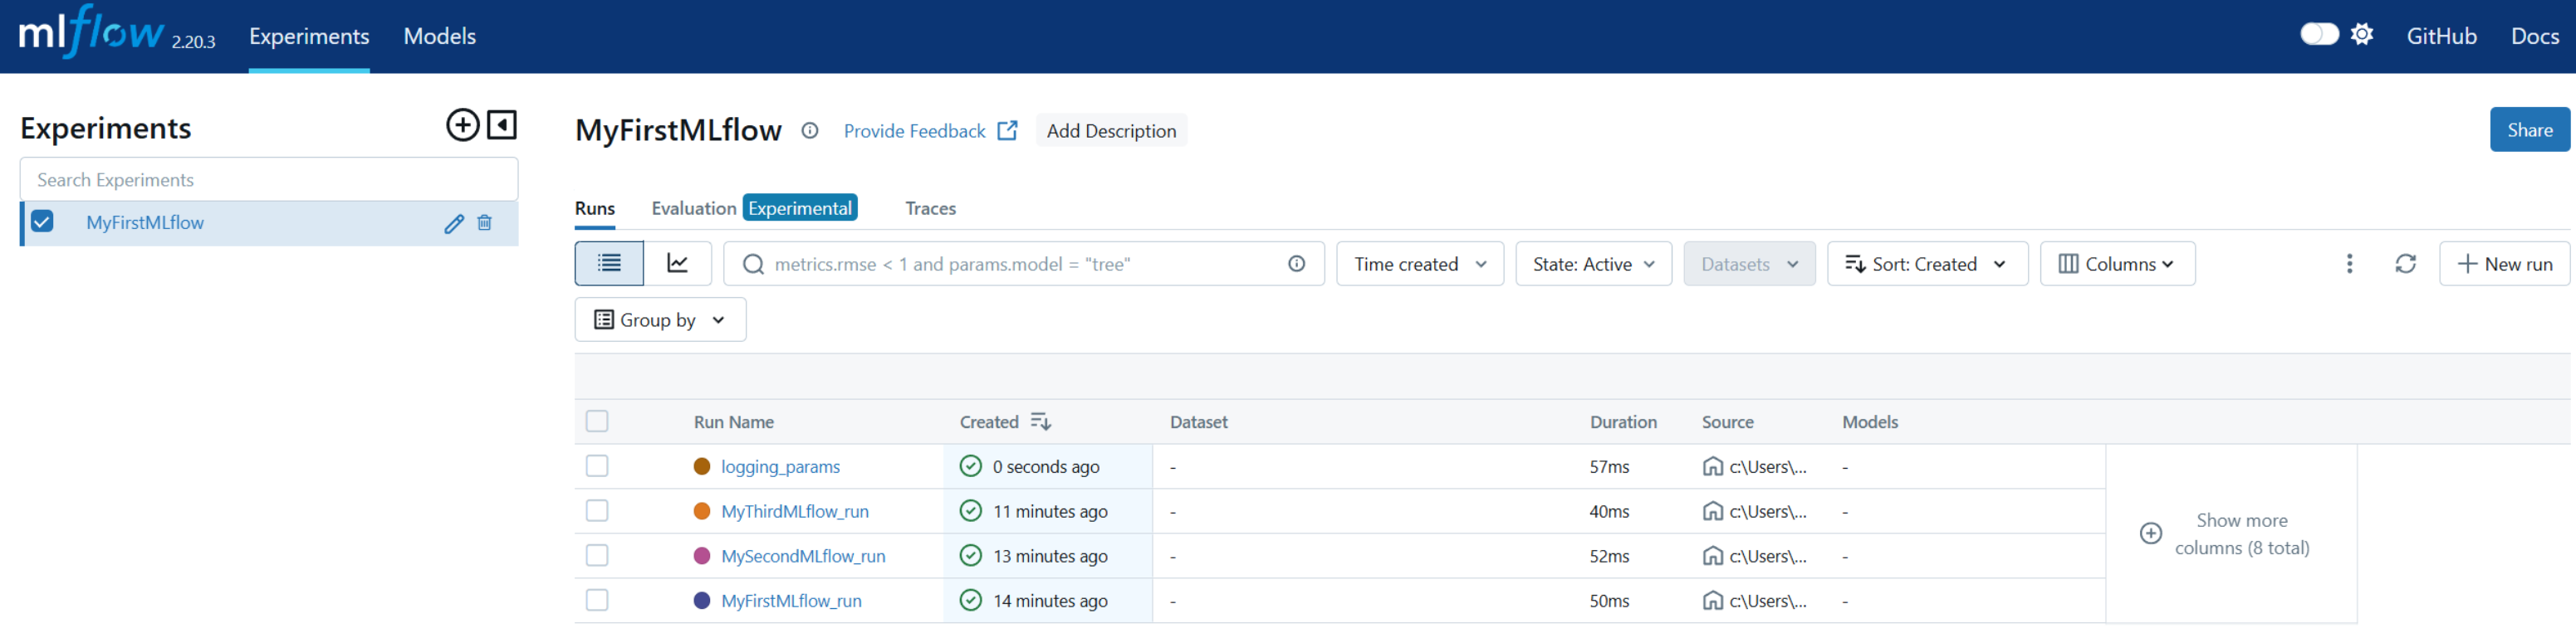This screenshot has height=638, width=2576.
Task: Open the Time created dropdown
Action: tap(1419, 264)
